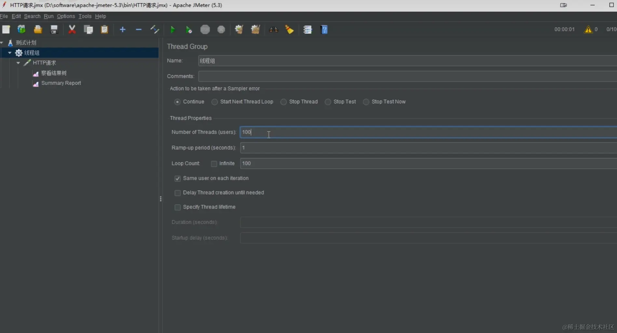
Task: Minimize the JMeter window
Action: click(x=592, y=5)
